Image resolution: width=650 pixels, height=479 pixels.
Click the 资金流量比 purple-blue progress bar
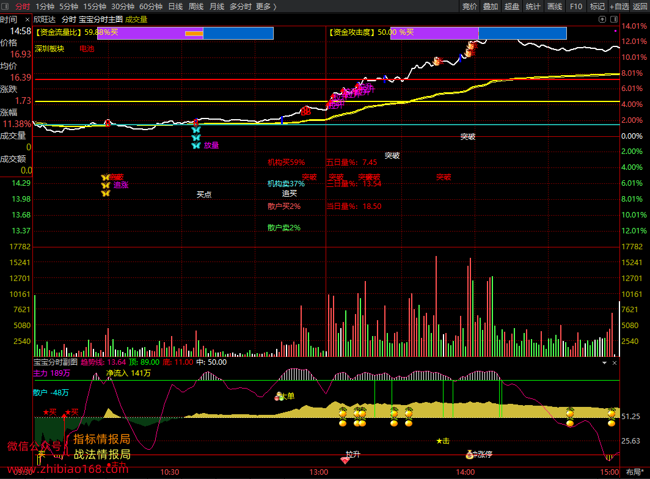click(185, 33)
